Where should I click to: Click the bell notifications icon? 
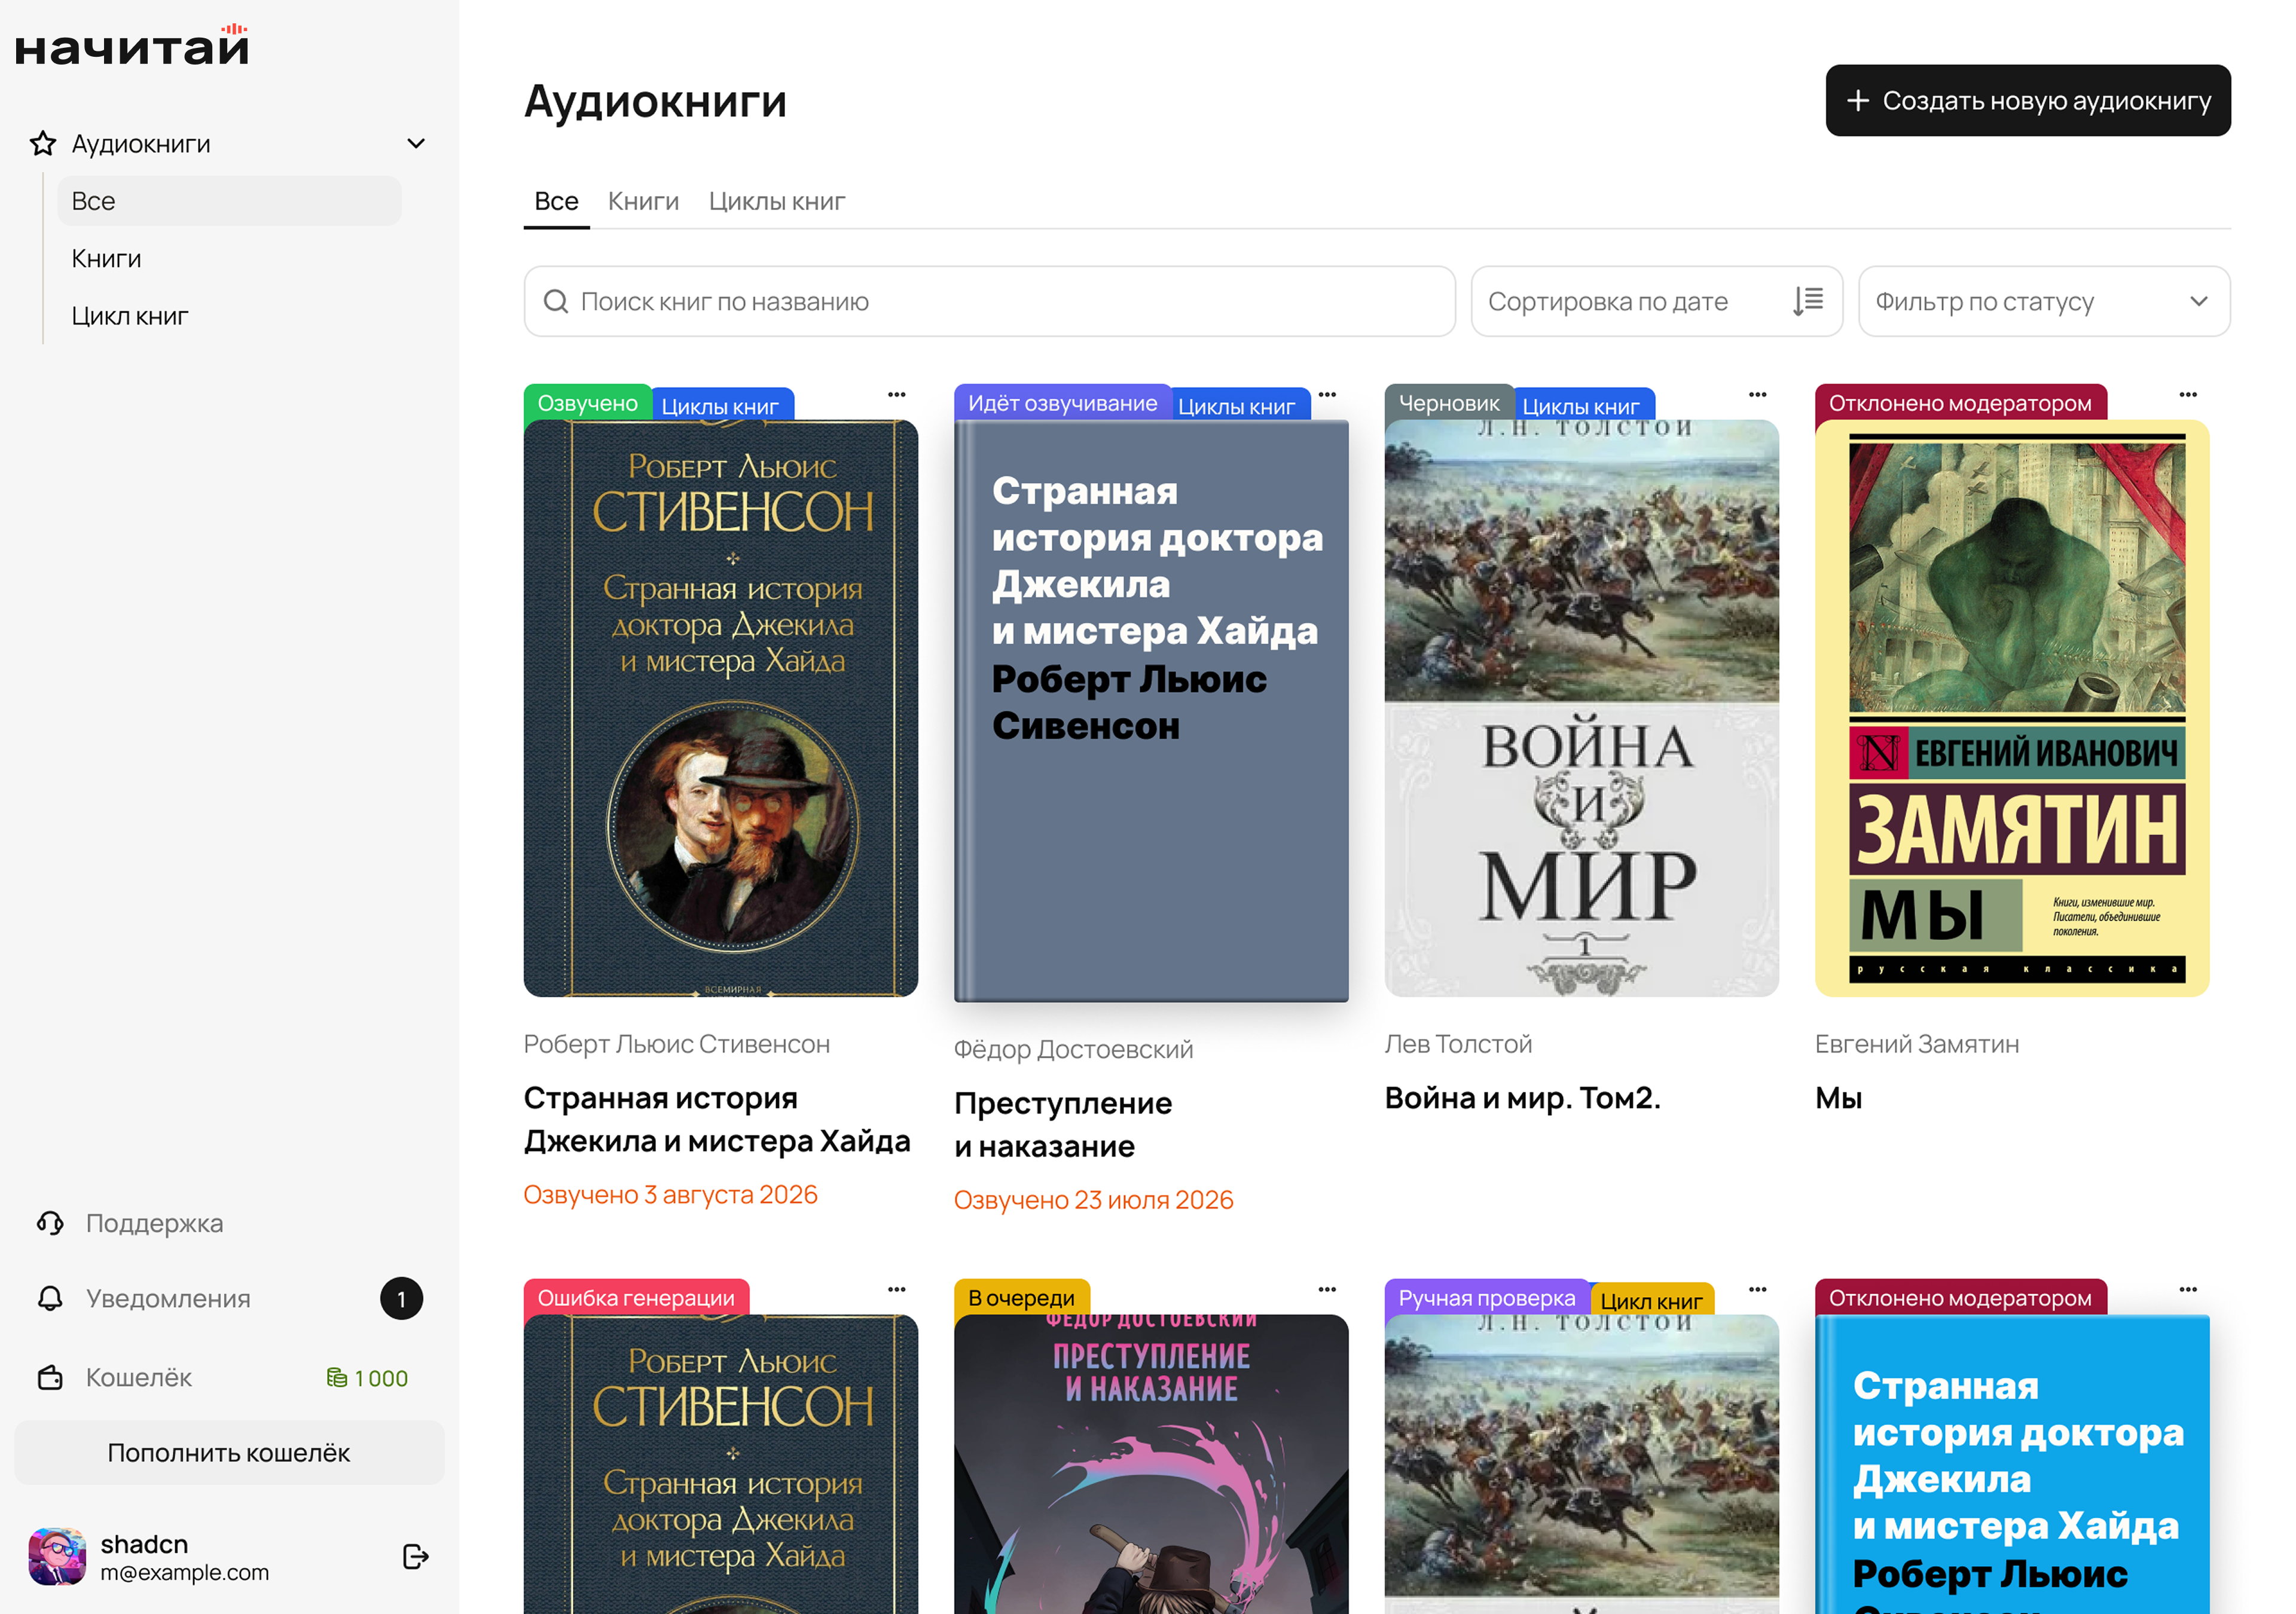tap(50, 1298)
